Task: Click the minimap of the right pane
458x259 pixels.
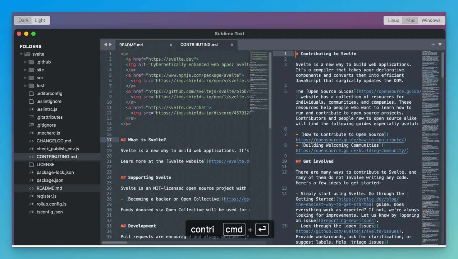Action: (x=431, y=147)
